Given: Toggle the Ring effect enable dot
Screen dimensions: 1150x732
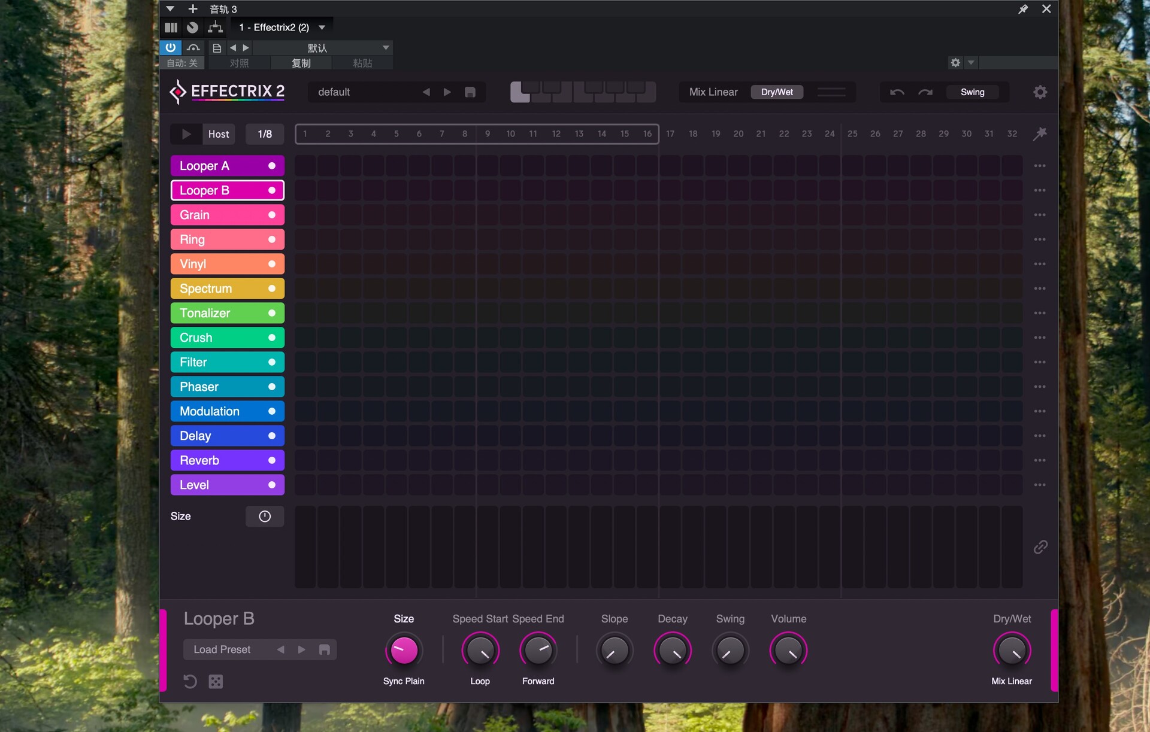Looking at the screenshot, I should pyautogui.click(x=272, y=239).
